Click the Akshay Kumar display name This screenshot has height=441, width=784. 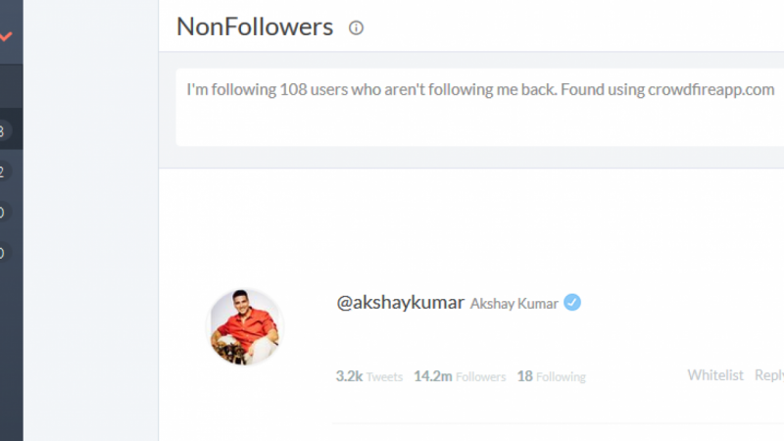coord(514,304)
